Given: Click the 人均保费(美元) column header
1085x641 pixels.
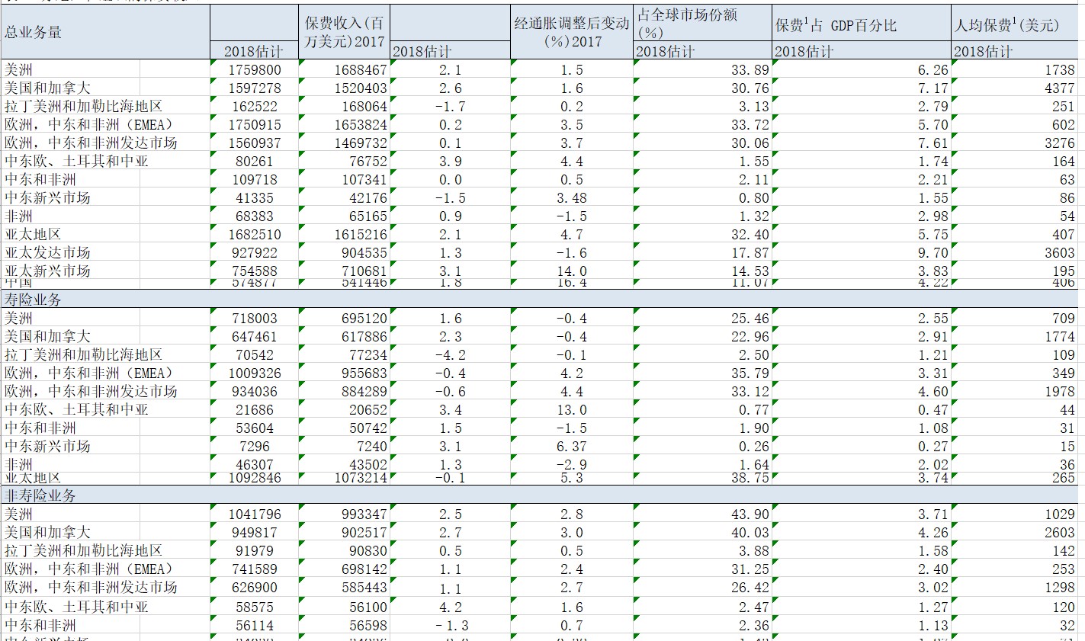Looking at the screenshot, I should 1006,25.
